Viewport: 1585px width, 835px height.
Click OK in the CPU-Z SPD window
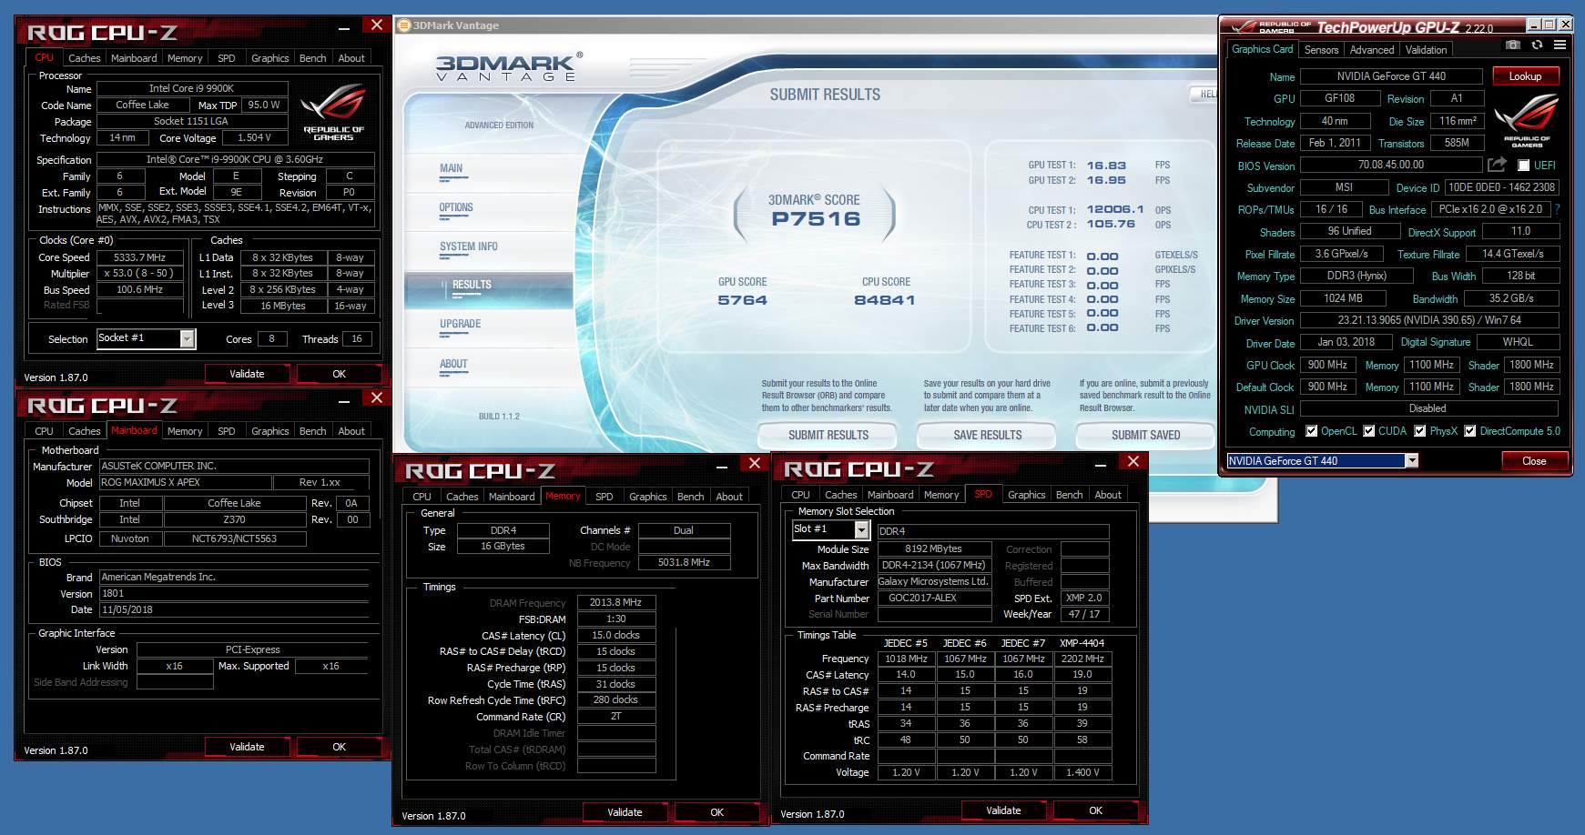point(1095,810)
